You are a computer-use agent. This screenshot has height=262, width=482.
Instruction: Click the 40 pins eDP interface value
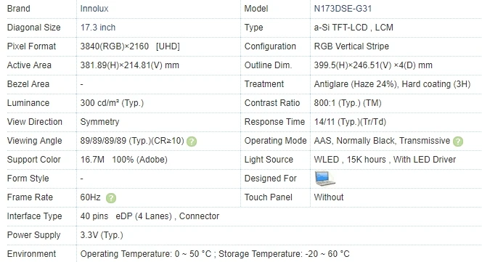tap(150, 216)
